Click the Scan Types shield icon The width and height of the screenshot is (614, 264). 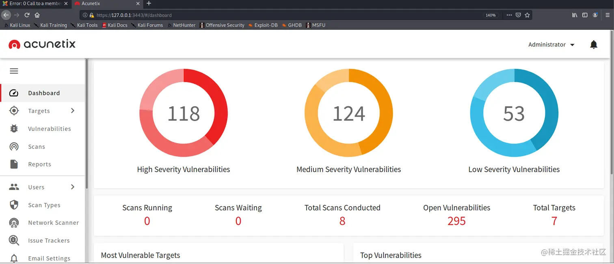tap(14, 205)
